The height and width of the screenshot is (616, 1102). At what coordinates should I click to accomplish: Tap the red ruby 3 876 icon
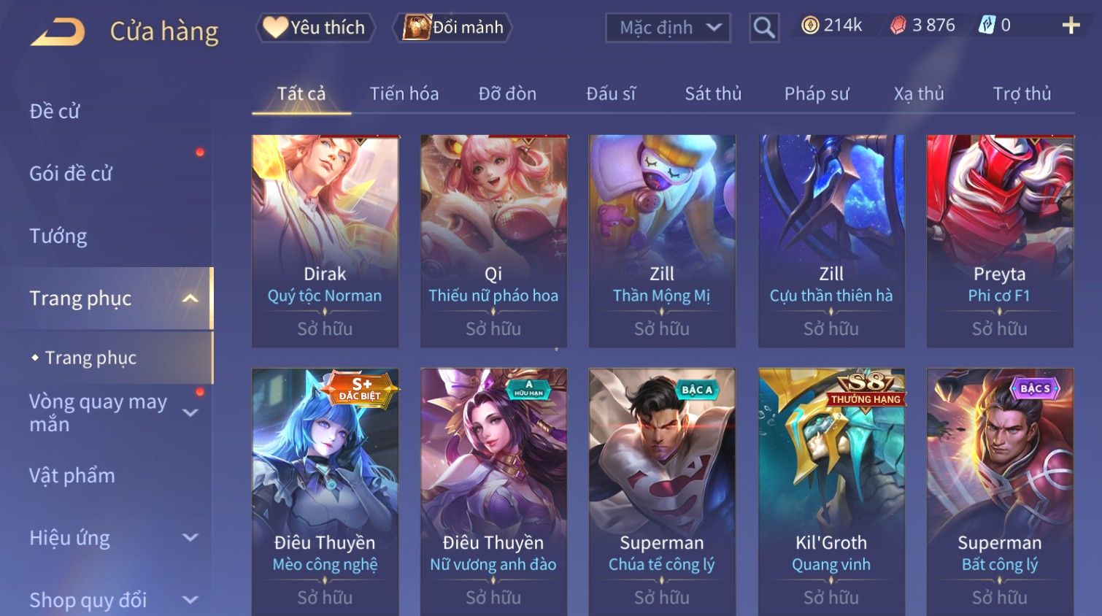(898, 26)
